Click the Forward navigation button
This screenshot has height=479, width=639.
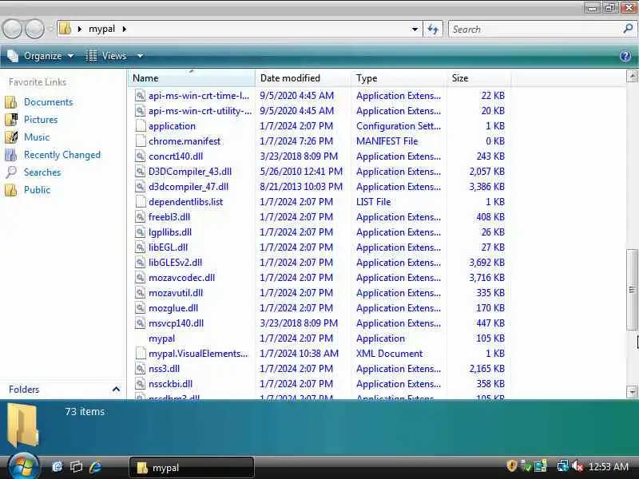[34, 29]
